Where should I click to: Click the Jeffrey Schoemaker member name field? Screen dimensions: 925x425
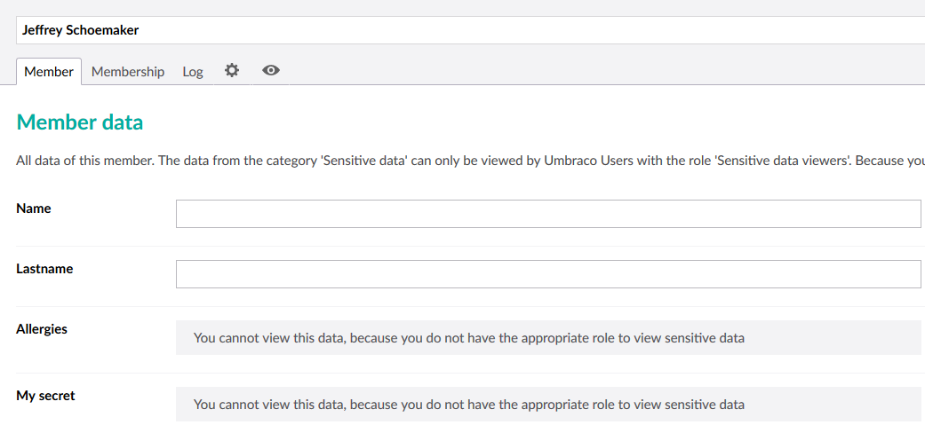pos(470,30)
